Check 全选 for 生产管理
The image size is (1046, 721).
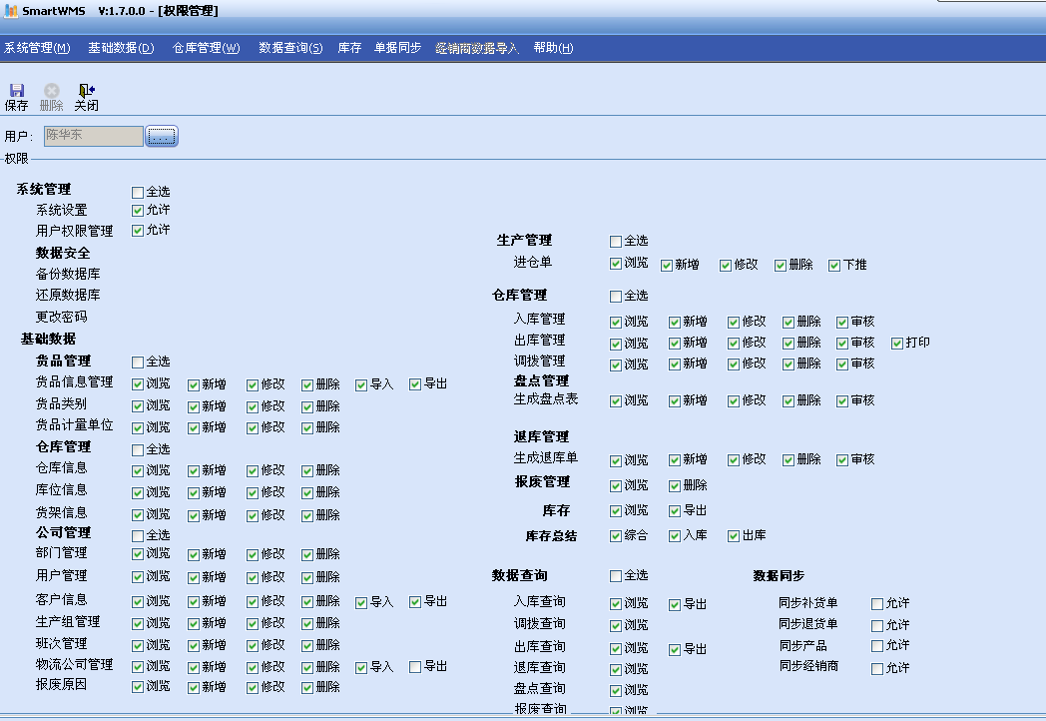(616, 241)
